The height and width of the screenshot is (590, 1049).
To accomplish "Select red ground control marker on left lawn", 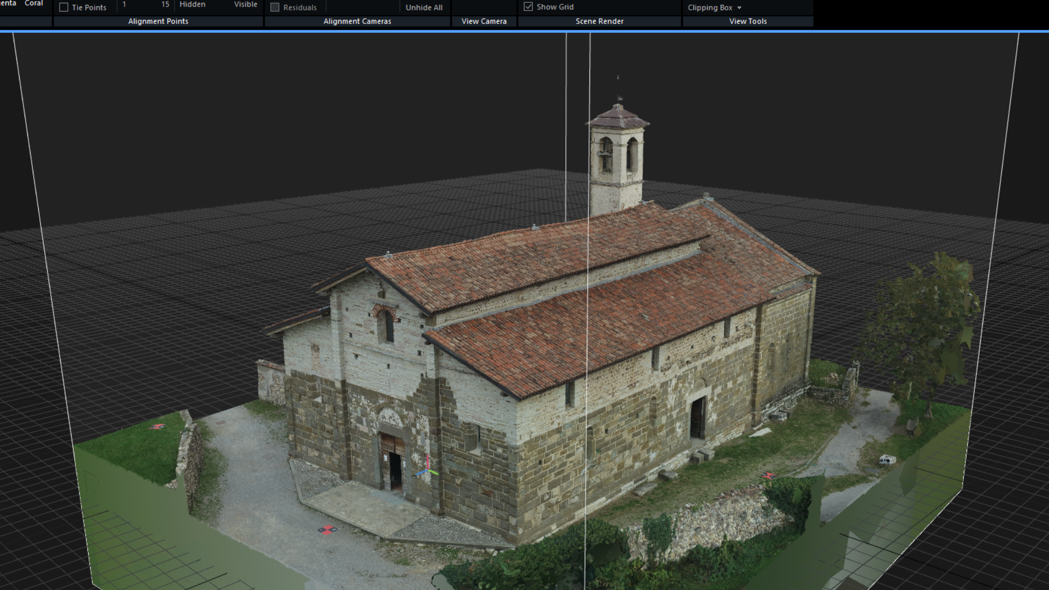I will point(157,426).
